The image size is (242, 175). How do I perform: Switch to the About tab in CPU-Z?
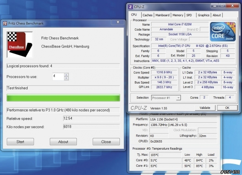coord(217,15)
